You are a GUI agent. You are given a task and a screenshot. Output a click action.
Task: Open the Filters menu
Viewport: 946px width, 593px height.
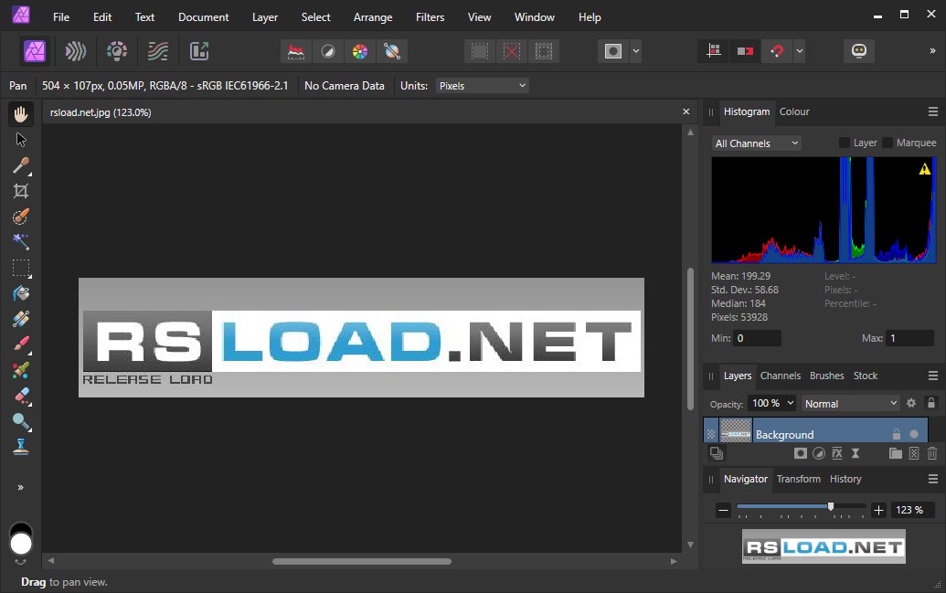click(x=430, y=16)
